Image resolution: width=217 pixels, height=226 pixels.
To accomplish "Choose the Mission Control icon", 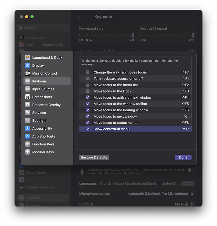I will (x=28, y=73).
